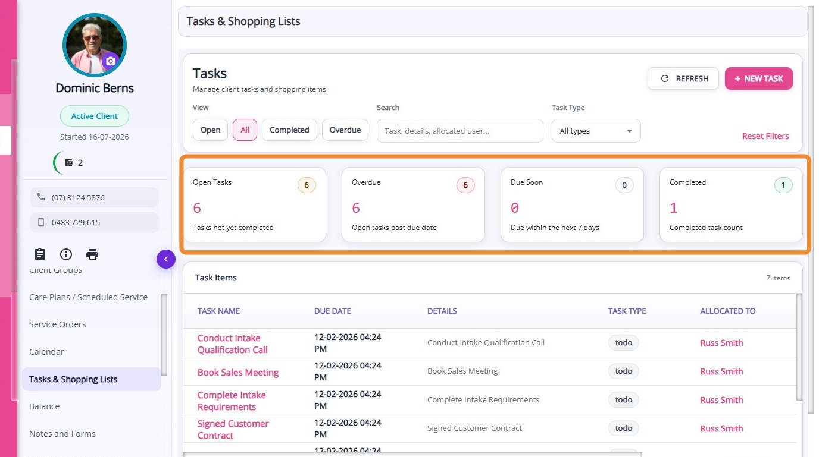This screenshot has width=819, height=457.
Task: Click the landline phone icon for (07) 3124 5876
Action: pyautogui.click(x=41, y=197)
